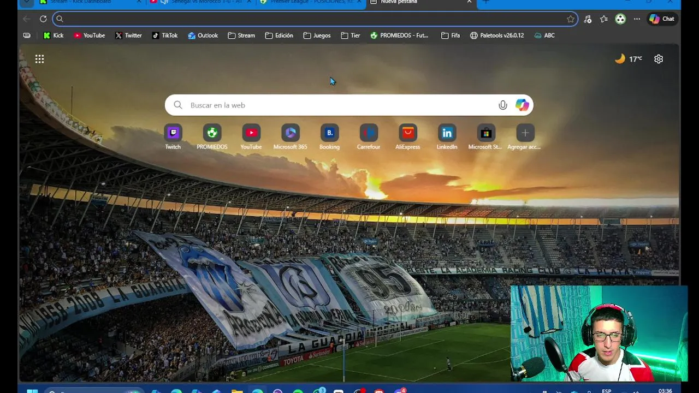This screenshot has width=699, height=393.
Task: Open the browser extensions icon next to the star
Action: (588, 19)
